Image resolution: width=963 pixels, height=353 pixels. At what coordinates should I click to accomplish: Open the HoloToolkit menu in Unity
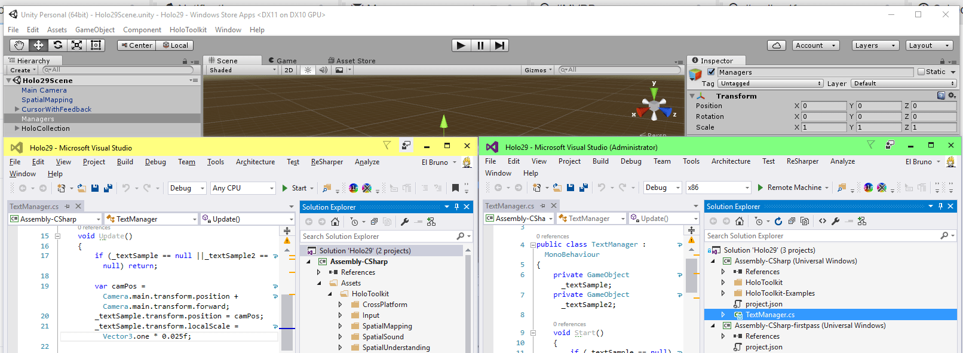(x=188, y=30)
